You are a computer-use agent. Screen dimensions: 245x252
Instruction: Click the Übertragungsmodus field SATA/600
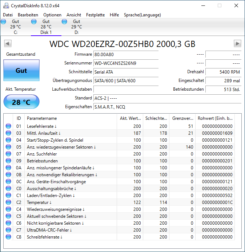tap(126, 80)
